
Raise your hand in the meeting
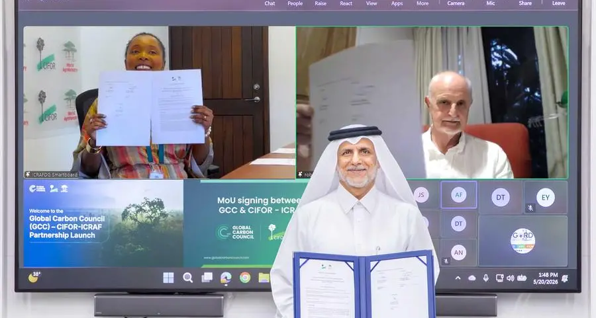(x=321, y=3)
